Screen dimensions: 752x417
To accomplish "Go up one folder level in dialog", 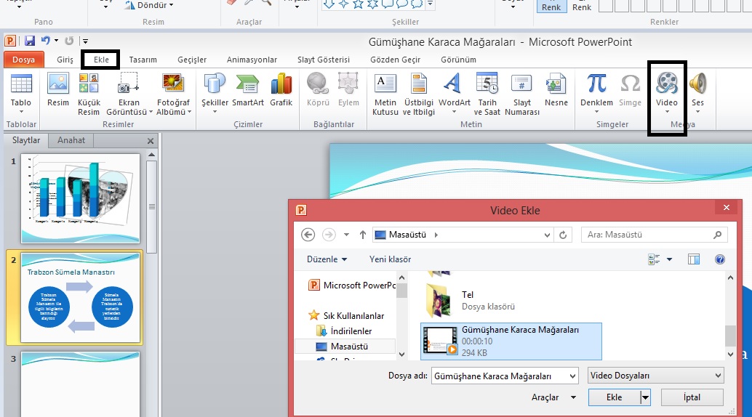I will 363,235.
